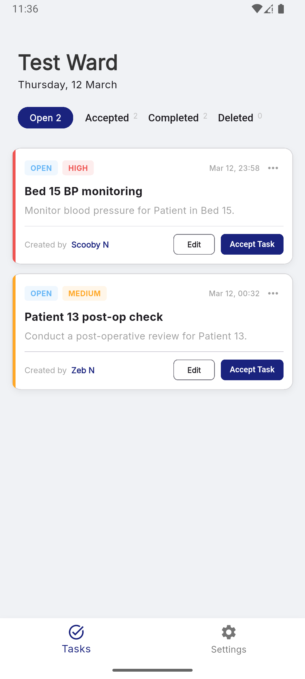Open the Settings gear icon
The height and width of the screenshot is (679, 305).
click(229, 632)
